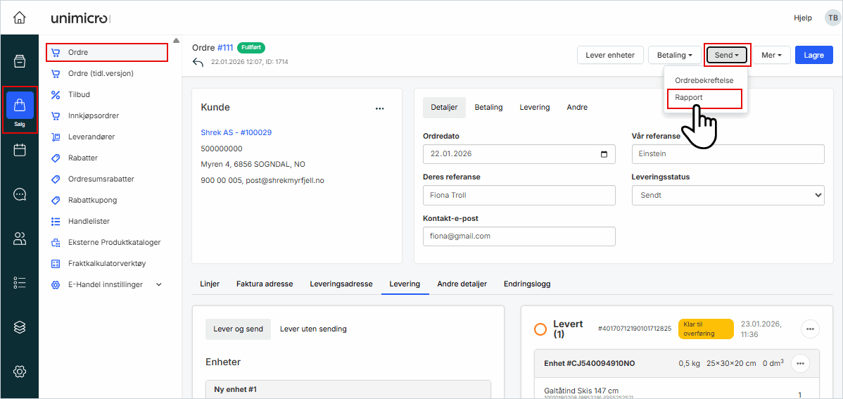
Task: Open Rabattkupong in the sales menu
Action: pos(92,200)
